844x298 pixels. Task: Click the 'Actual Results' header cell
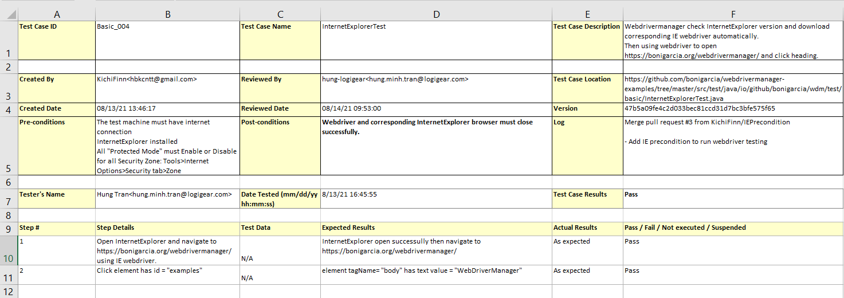[587, 229]
